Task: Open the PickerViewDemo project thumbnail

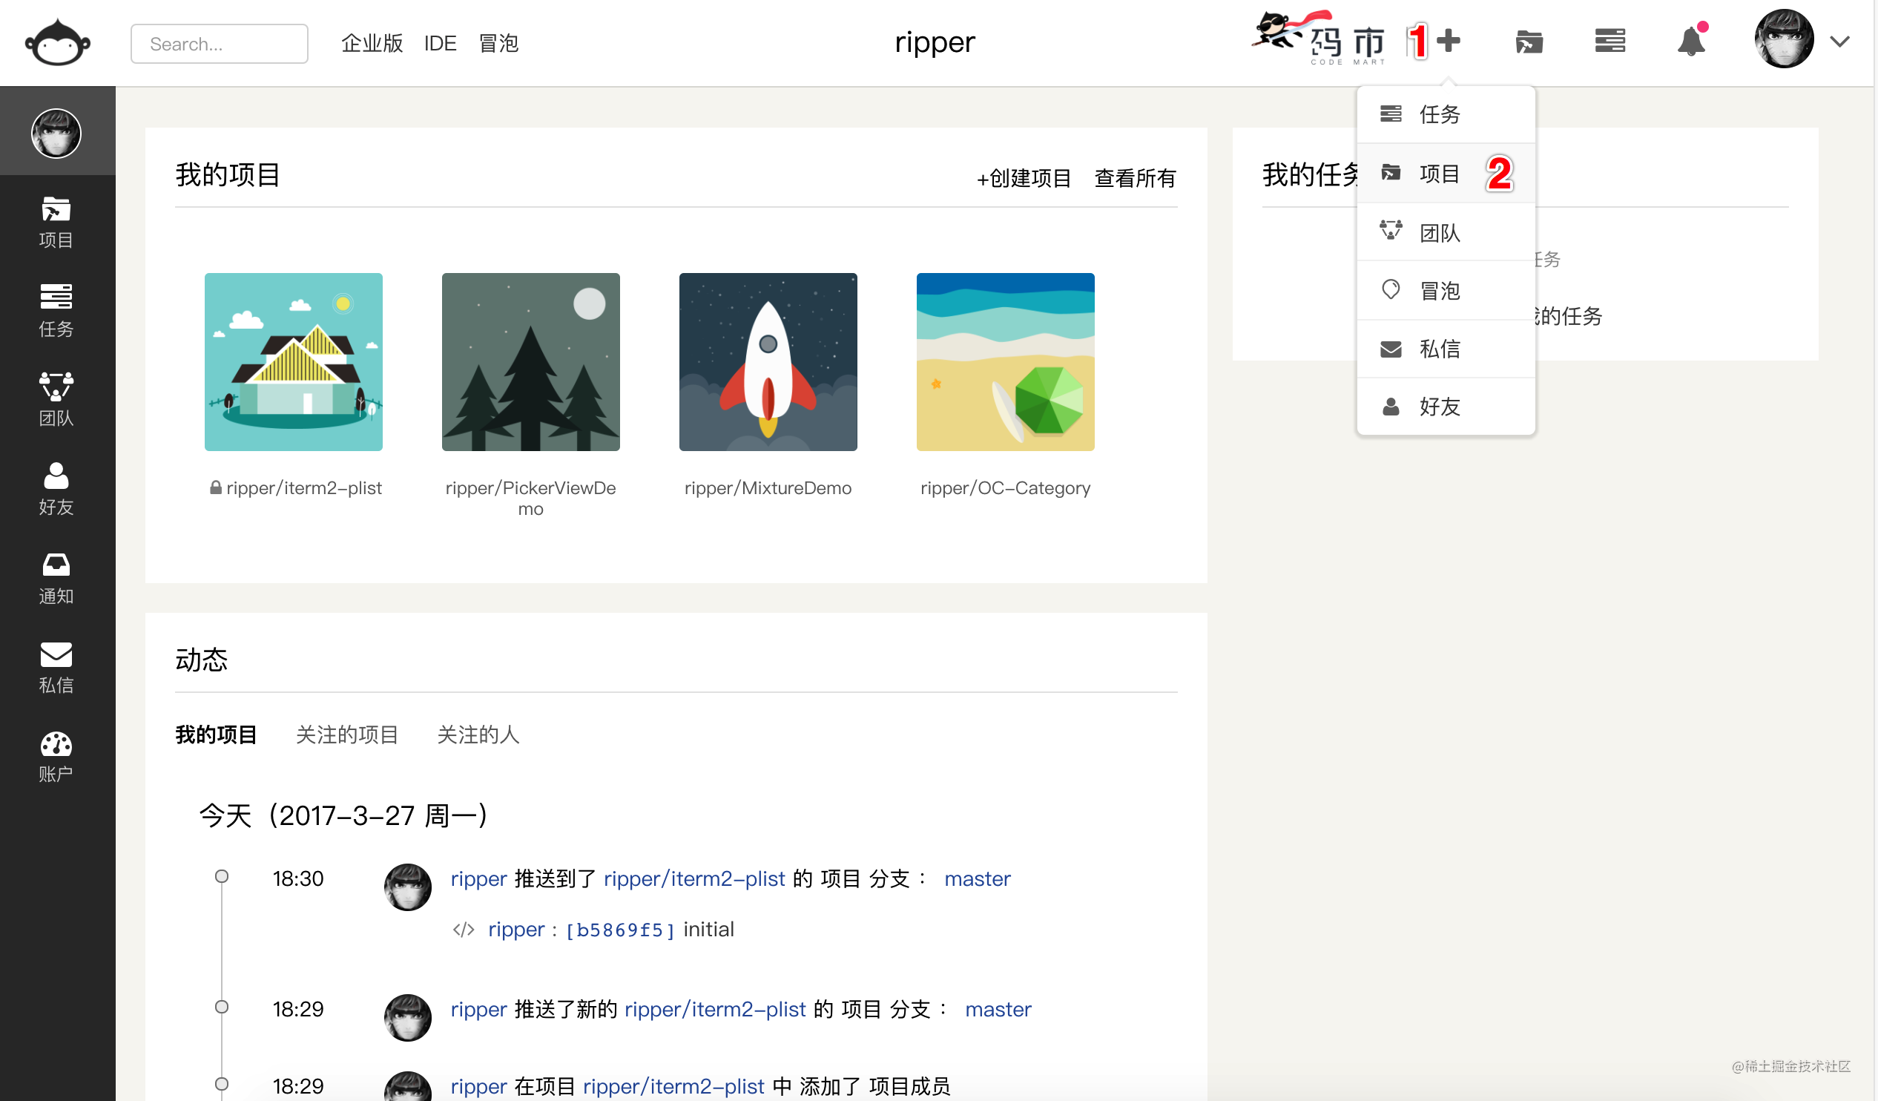Action: [530, 361]
